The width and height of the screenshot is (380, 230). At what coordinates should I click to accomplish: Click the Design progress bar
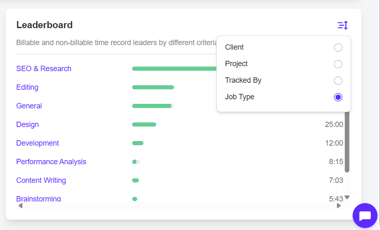coord(144,125)
